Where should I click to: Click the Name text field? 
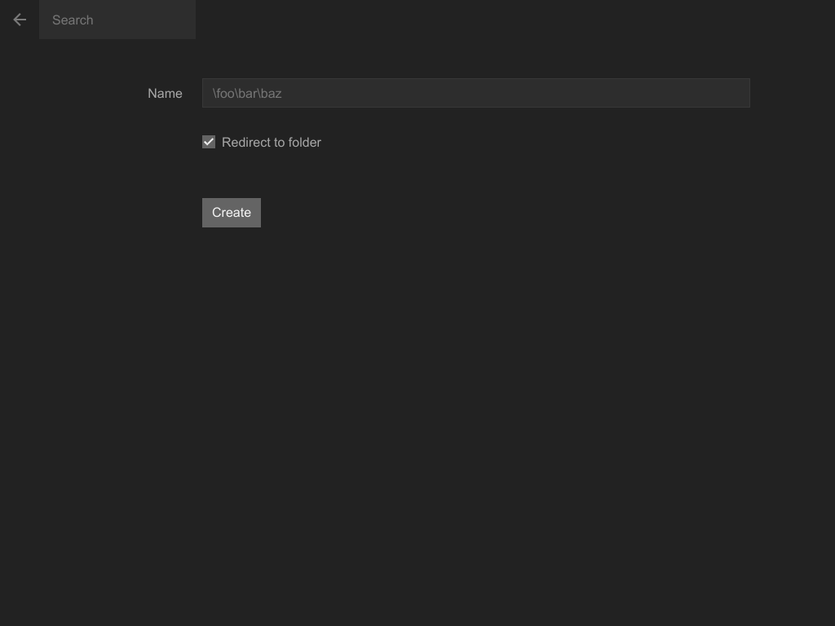[475, 93]
